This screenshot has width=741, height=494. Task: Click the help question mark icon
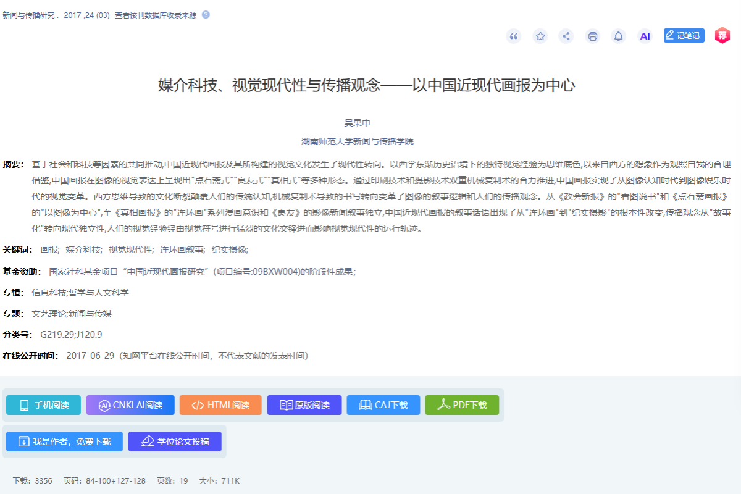pos(206,15)
